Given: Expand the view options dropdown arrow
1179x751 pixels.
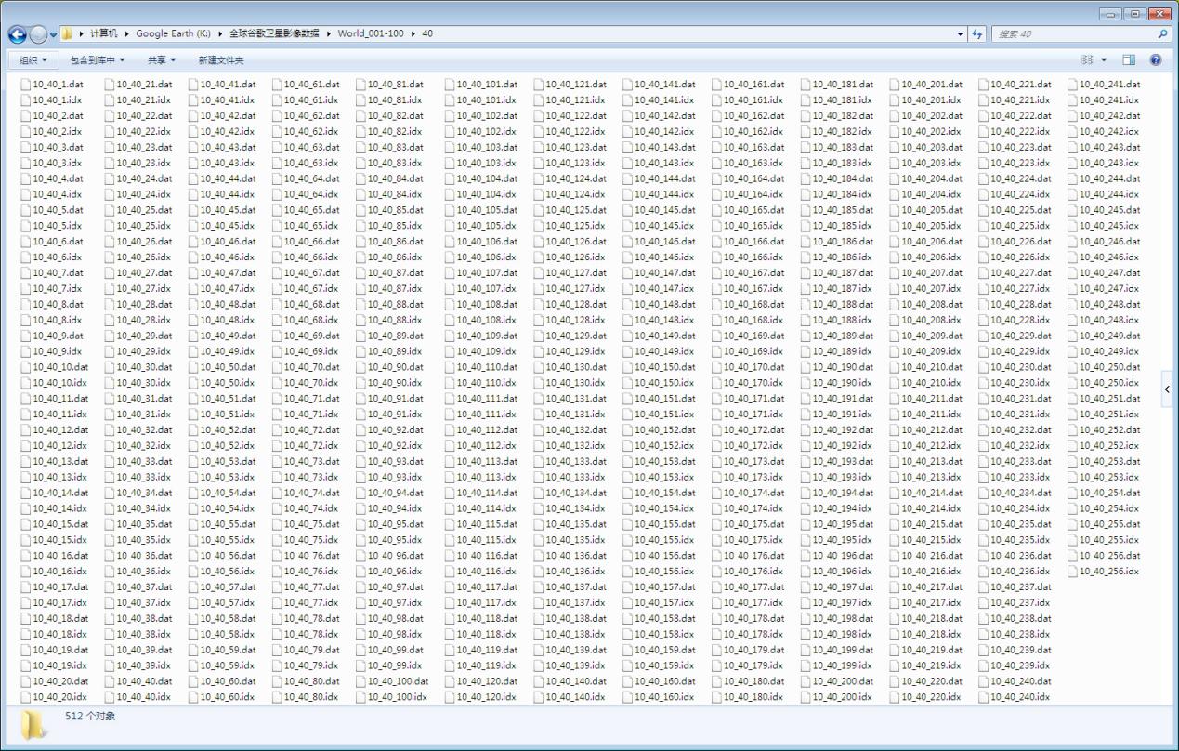Looking at the screenshot, I should (x=1104, y=60).
